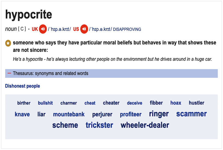The image size is (223, 150).
Task: Open the entry for cheater
Action: (x=111, y=103)
